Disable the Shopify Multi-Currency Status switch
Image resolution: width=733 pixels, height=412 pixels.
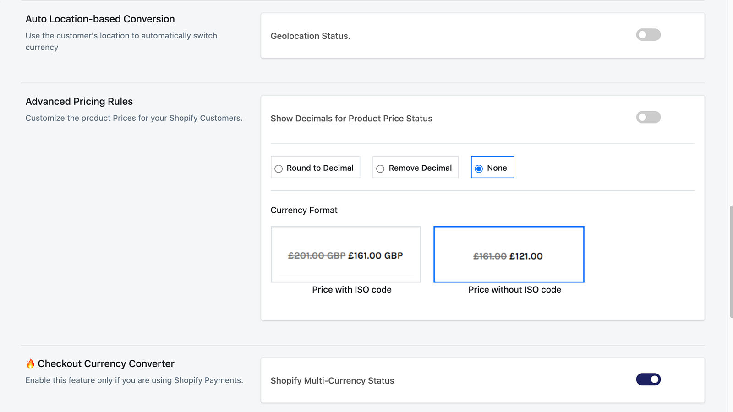[648, 379]
